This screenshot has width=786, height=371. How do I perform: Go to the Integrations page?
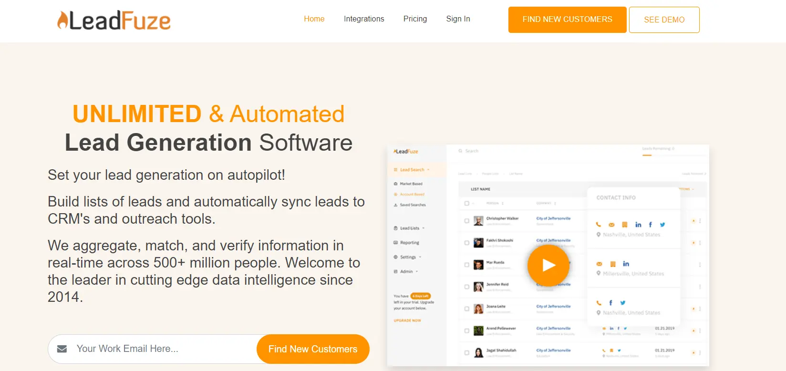pyautogui.click(x=364, y=19)
